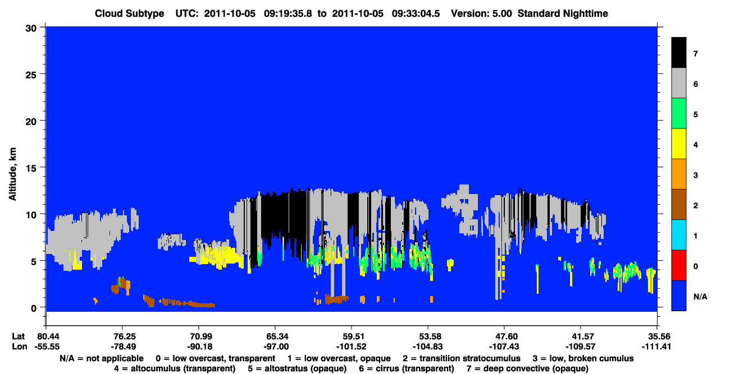Click the green colorbar segment labeled 5
This screenshot has height=374, width=730.
(679, 113)
